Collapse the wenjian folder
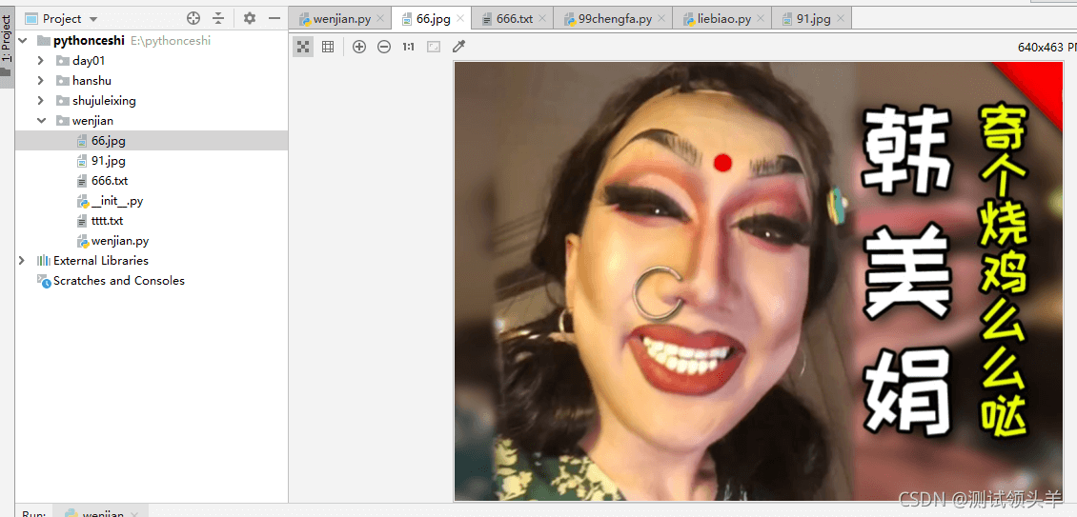The image size is (1077, 517). coord(41,121)
